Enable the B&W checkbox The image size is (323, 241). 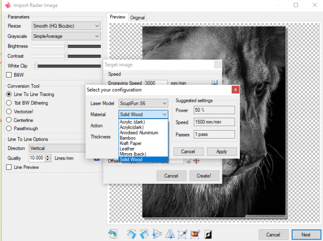9,75
